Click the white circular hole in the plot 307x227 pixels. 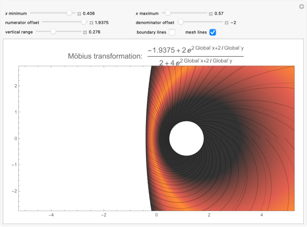pyautogui.click(x=186, y=139)
